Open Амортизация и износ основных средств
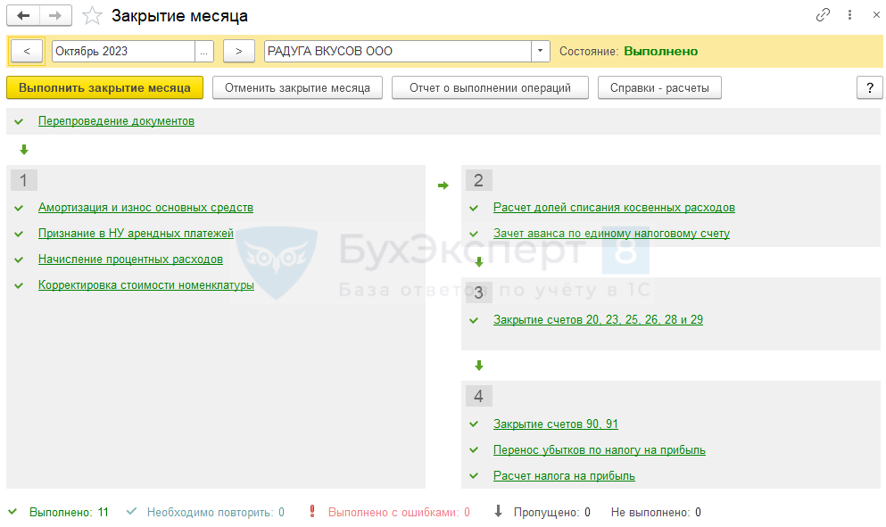 [x=145, y=208]
